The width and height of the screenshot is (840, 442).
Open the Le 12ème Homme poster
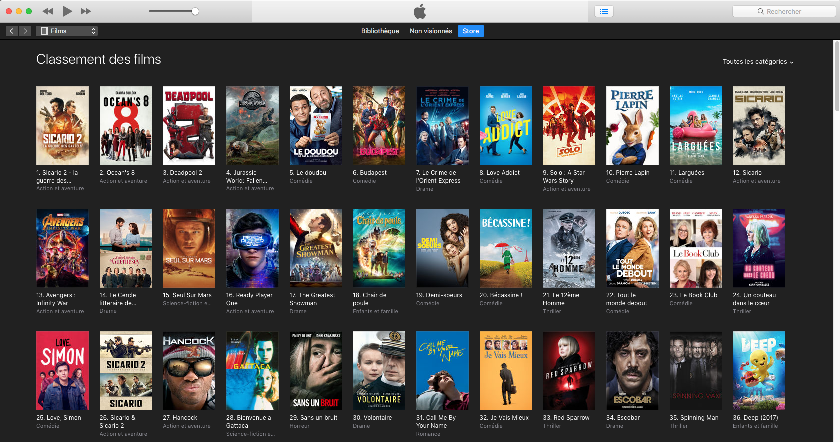569,248
